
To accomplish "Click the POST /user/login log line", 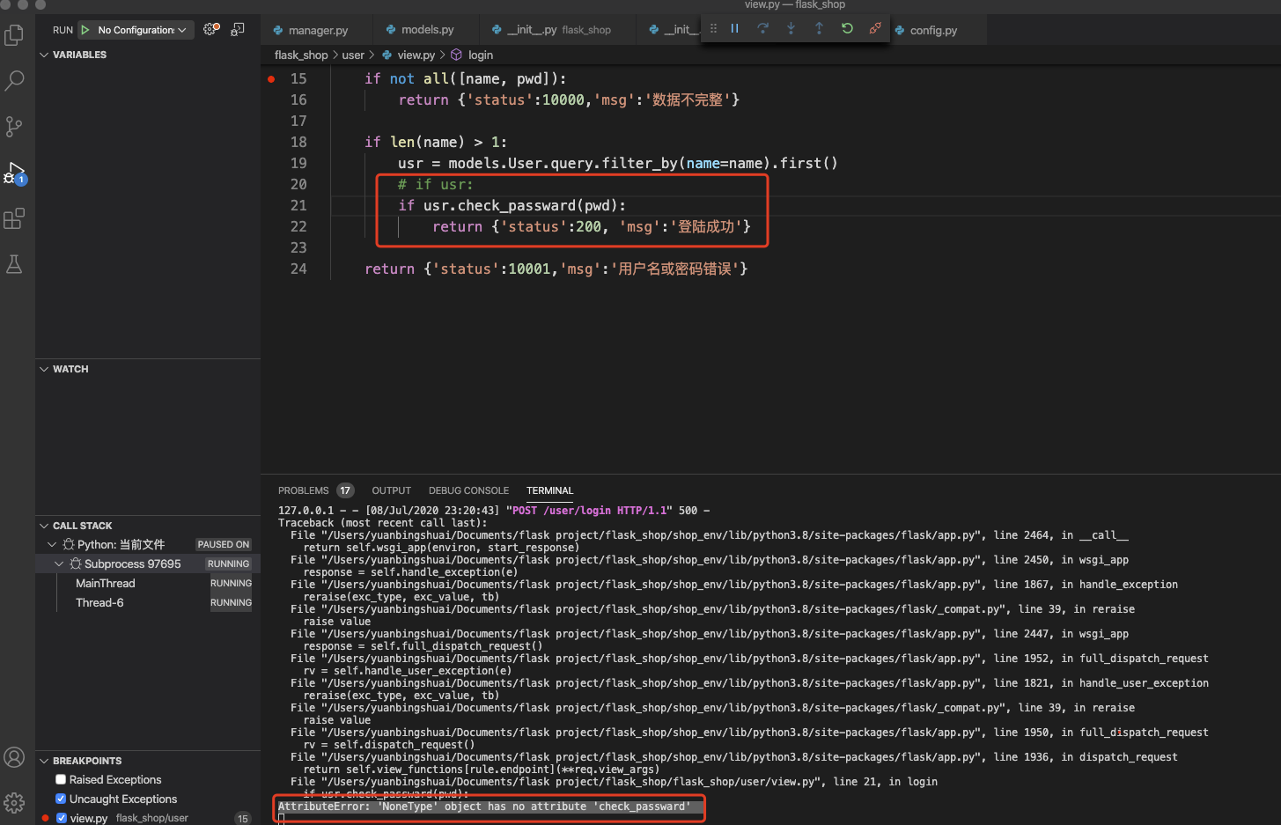I will (x=494, y=511).
